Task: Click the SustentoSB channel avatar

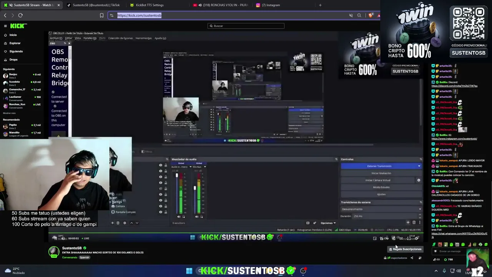Action: [53, 251]
